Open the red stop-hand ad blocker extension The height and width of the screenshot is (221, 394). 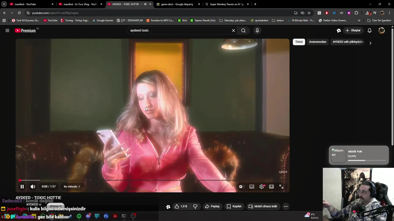point(327,13)
